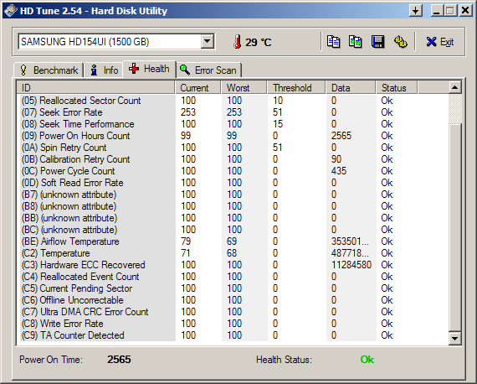Click the scrollbar up arrow

pyautogui.click(x=455, y=88)
